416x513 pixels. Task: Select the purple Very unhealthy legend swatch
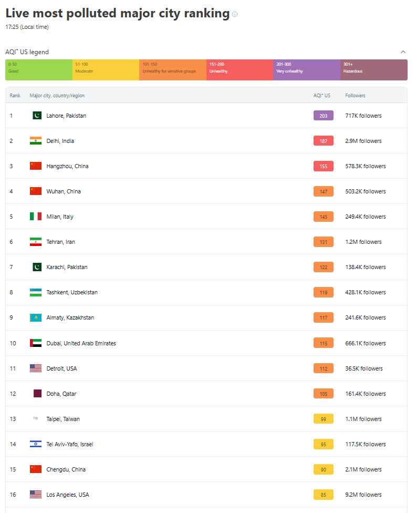[306, 70]
